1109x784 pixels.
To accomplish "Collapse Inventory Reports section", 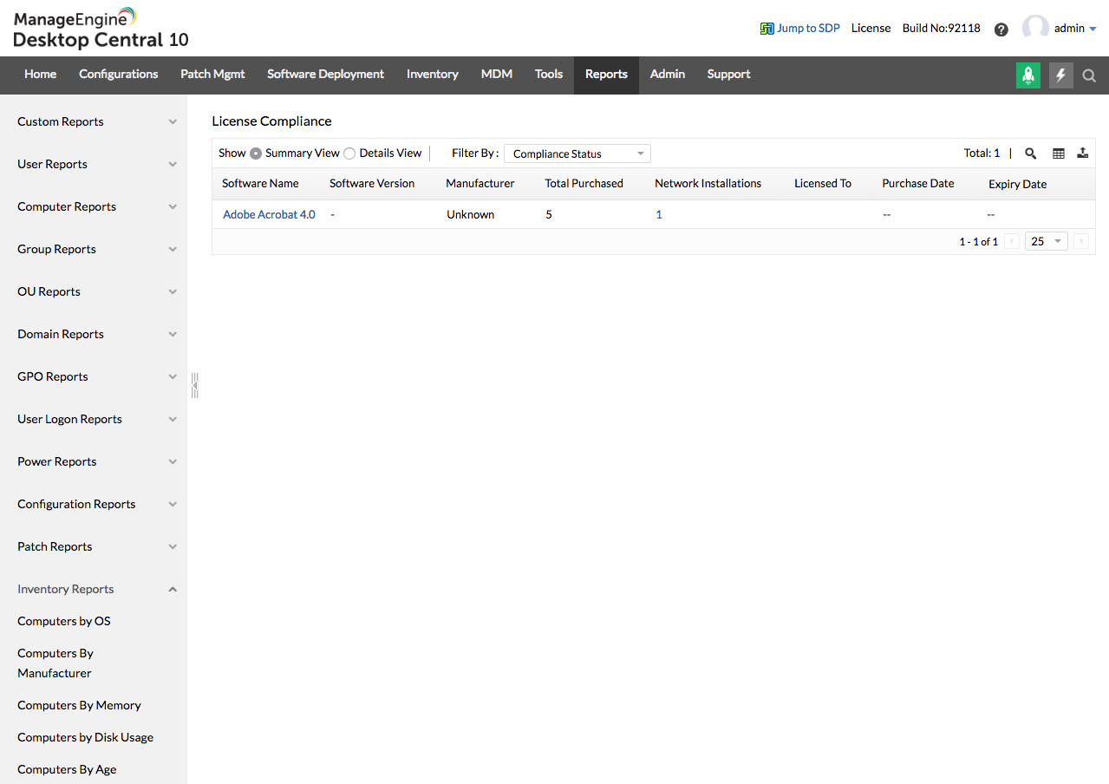I will 94,589.
